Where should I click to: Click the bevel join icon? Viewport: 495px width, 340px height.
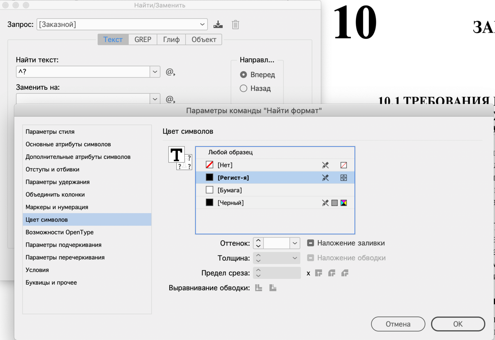click(345, 273)
